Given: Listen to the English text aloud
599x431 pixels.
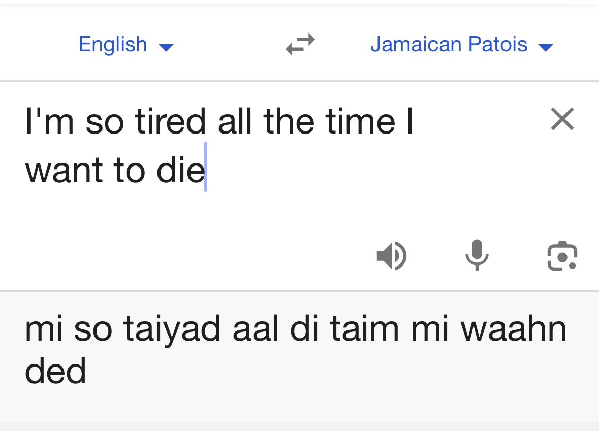Looking at the screenshot, I should (391, 255).
